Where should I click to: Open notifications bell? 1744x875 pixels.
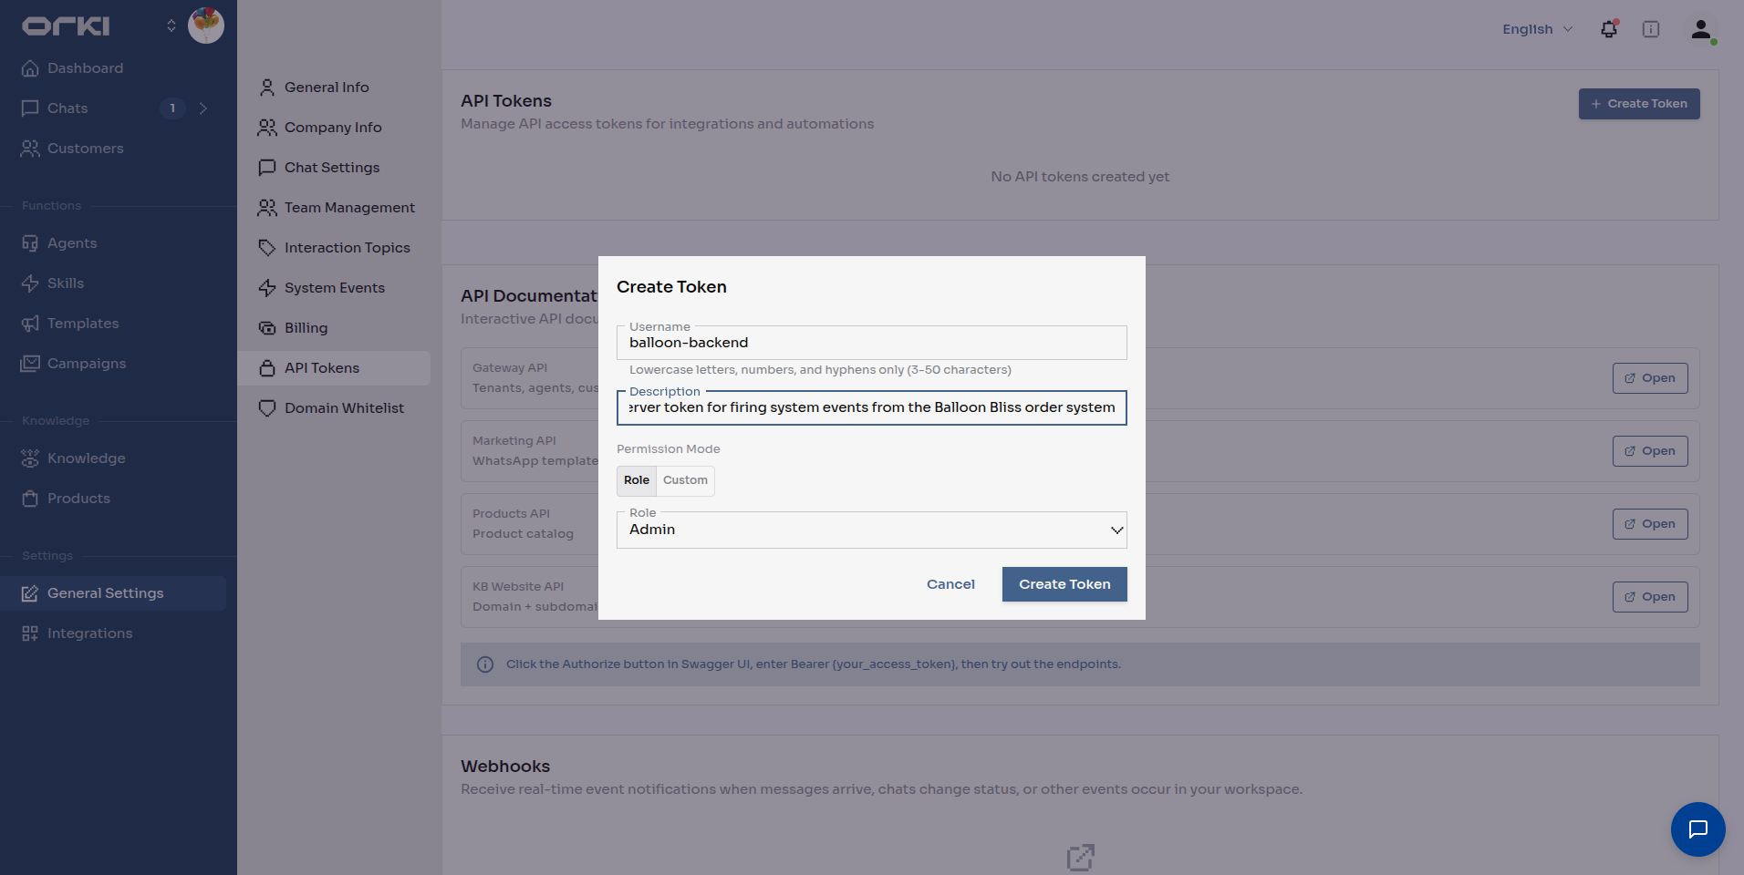(1609, 29)
